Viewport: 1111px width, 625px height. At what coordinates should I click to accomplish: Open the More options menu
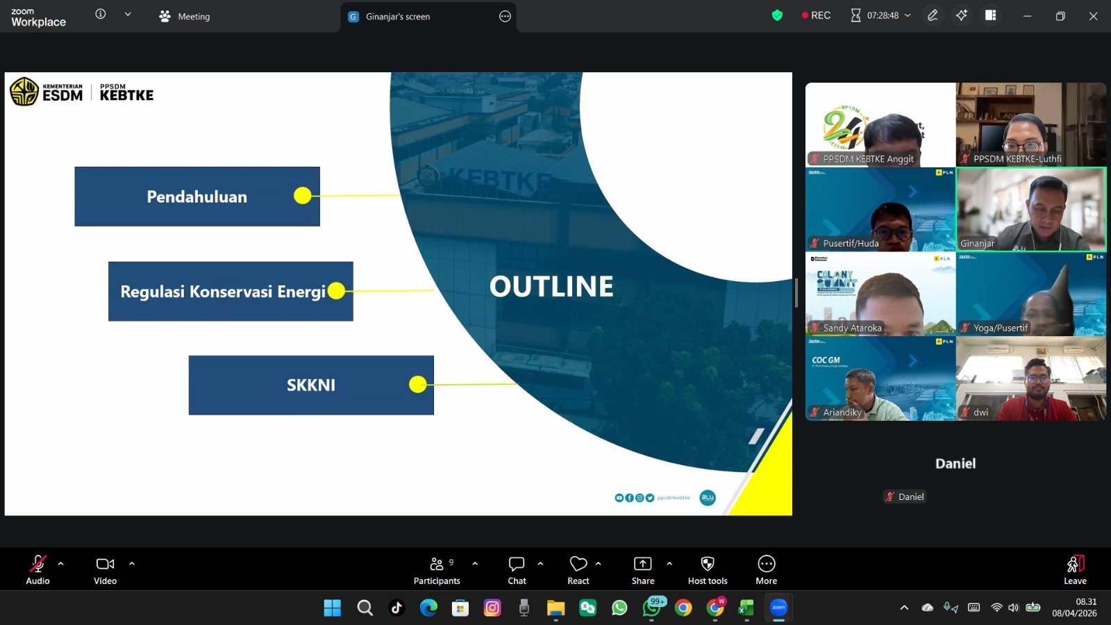(x=766, y=570)
